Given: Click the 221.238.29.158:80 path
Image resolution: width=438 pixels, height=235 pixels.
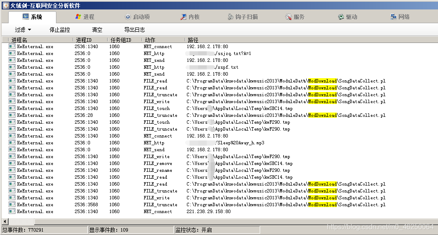Looking at the screenshot, I should pos(209,211).
